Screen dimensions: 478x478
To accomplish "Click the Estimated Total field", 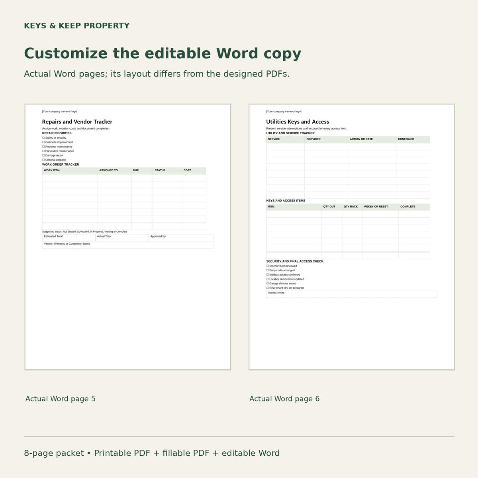I will (69, 238).
